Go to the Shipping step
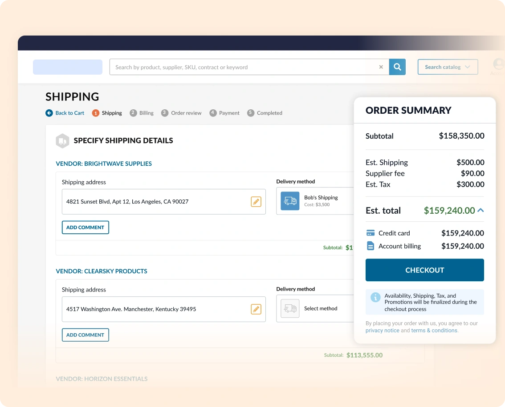 [107, 113]
